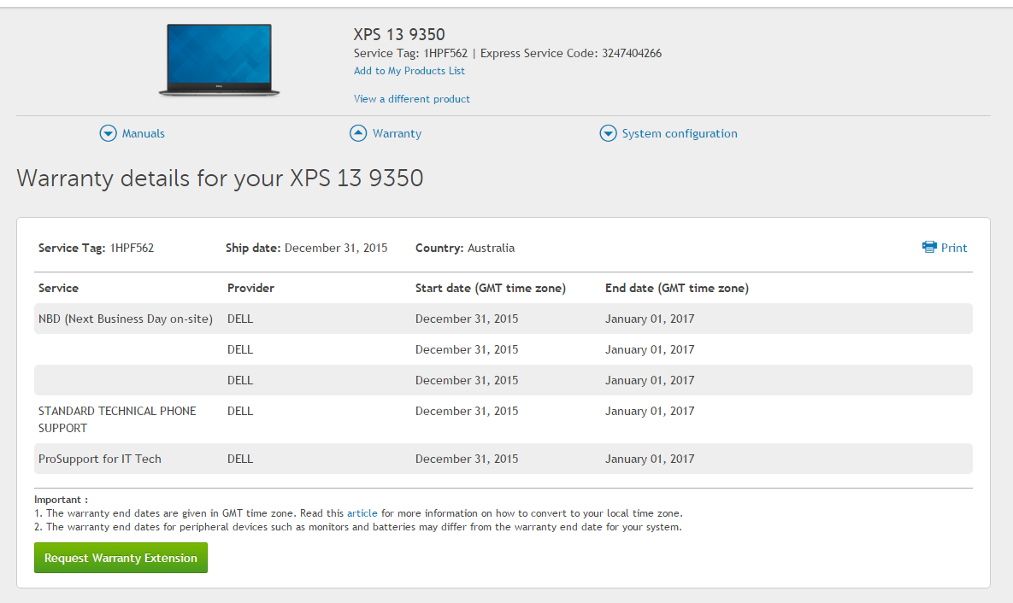The width and height of the screenshot is (1013, 603).
Task: Click the printer icon next to Print
Action: click(x=929, y=248)
